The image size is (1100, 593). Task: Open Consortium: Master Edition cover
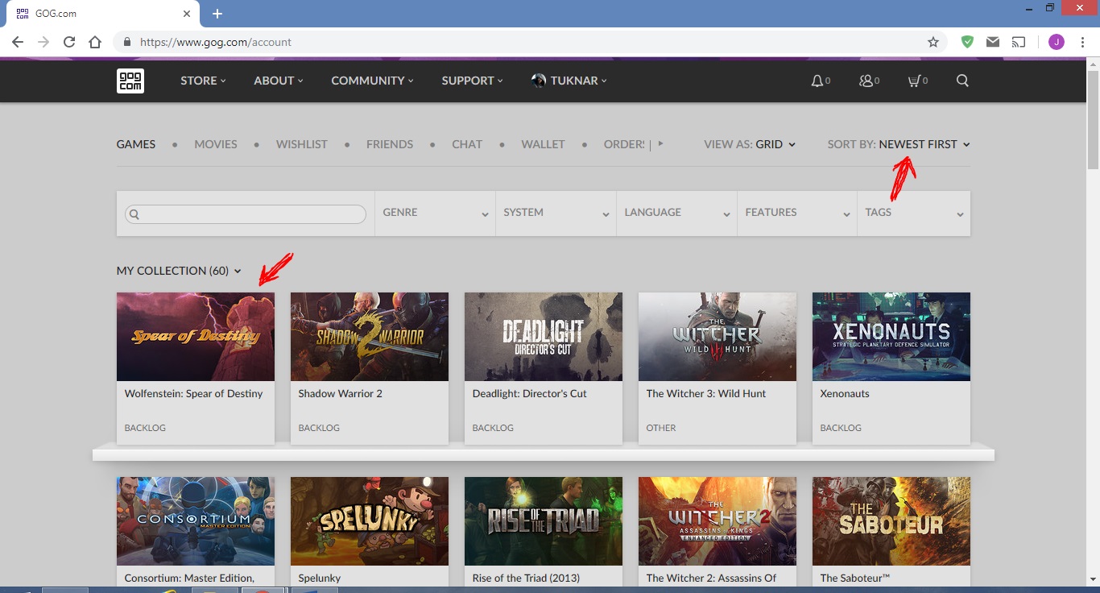pyautogui.click(x=196, y=521)
